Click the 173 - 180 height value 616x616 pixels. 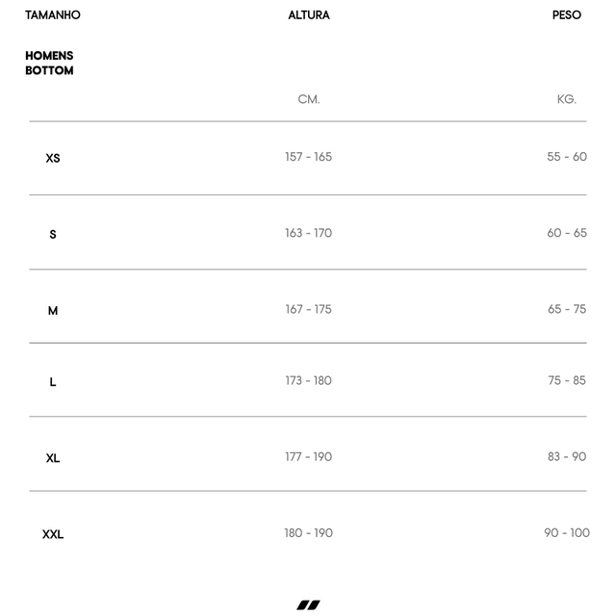(308, 380)
